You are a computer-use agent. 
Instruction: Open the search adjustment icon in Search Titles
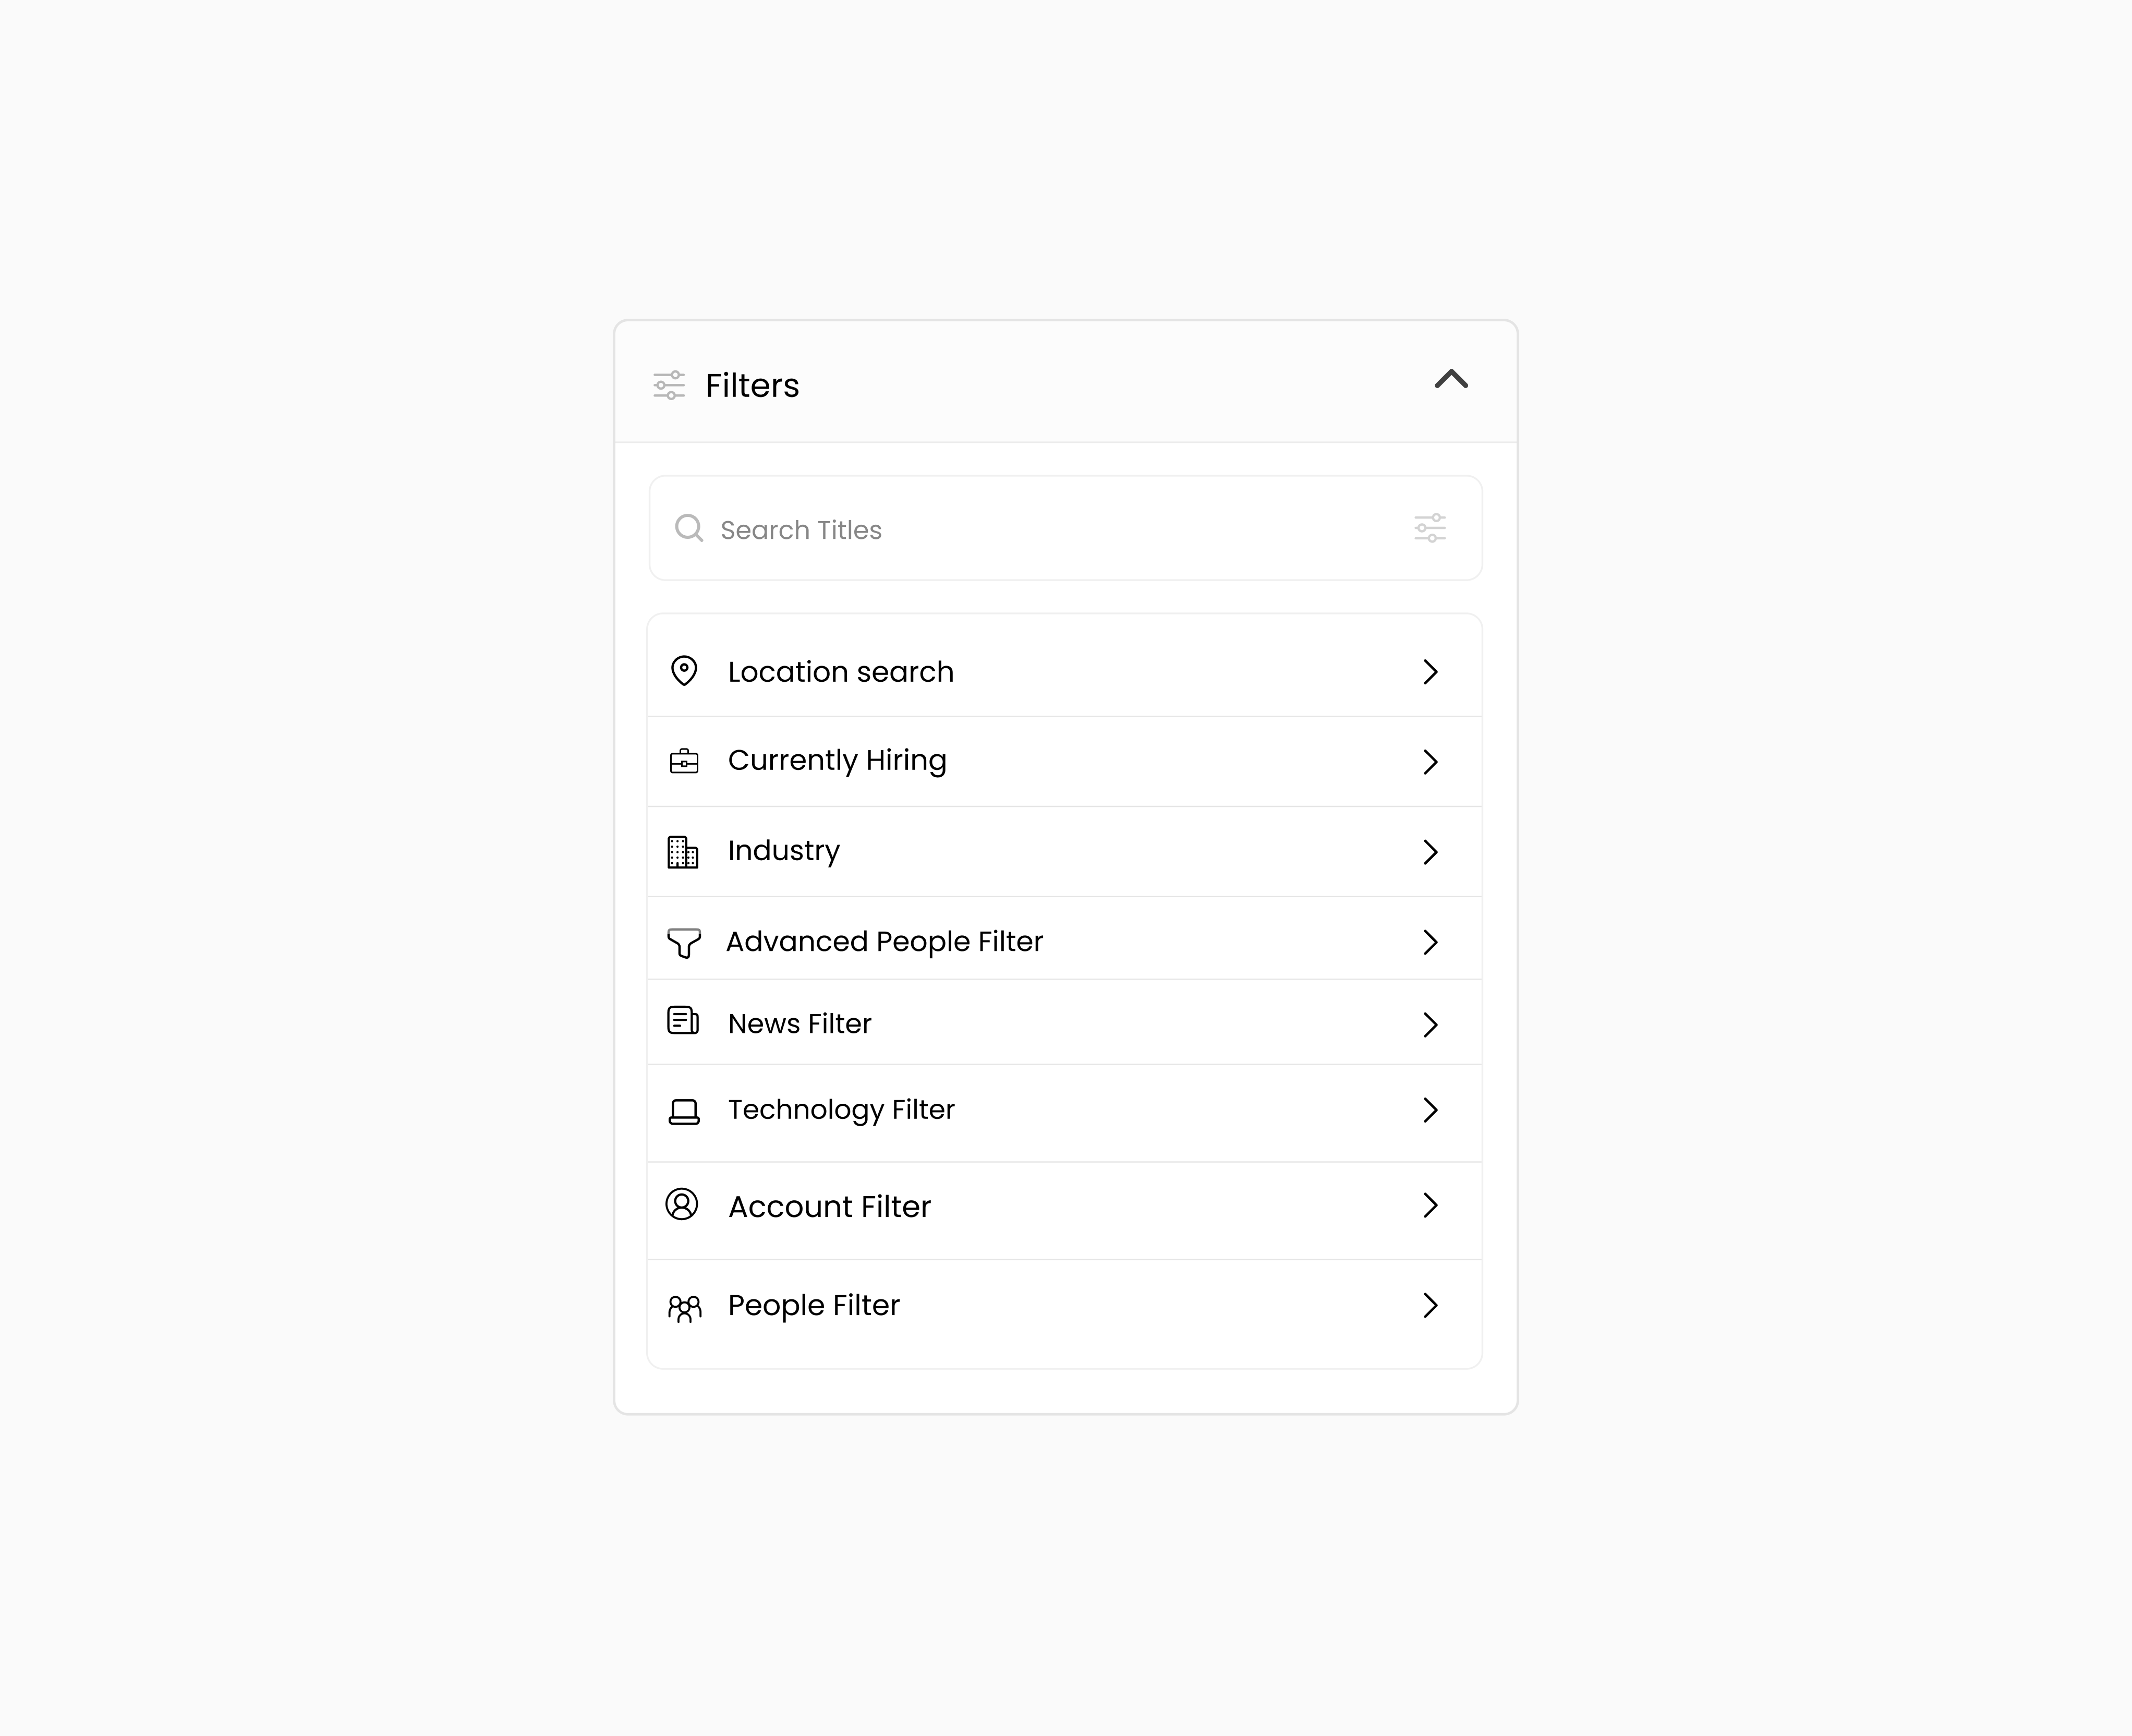[x=1431, y=528]
